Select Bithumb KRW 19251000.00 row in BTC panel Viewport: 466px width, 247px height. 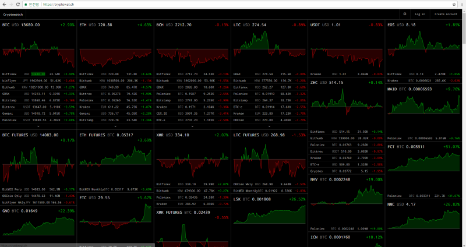(38, 87)
